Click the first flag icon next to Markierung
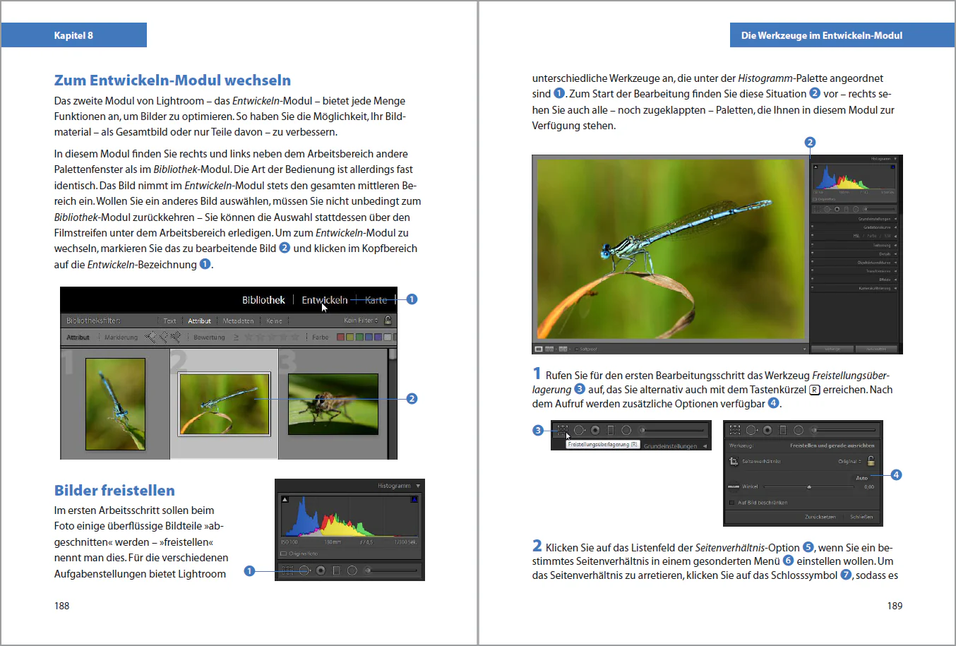Screen dimensions: 956x646 click(150, 337)
